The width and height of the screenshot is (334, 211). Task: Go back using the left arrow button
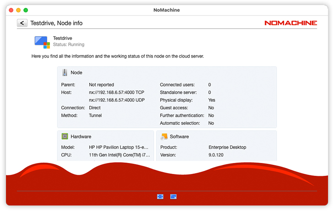pos(22,23)
